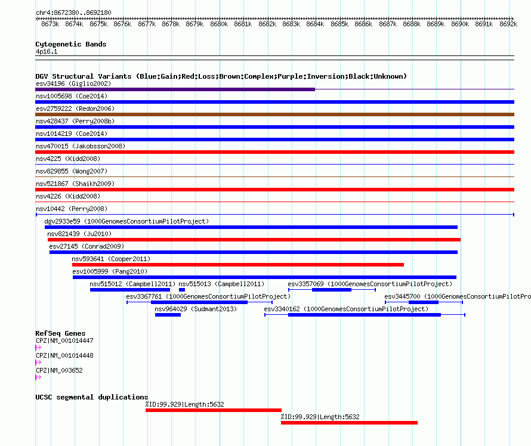Open esv3340162 1000Genomes label
The height and width of the screenshot is (446, 531).
click(x=346, y=309)
